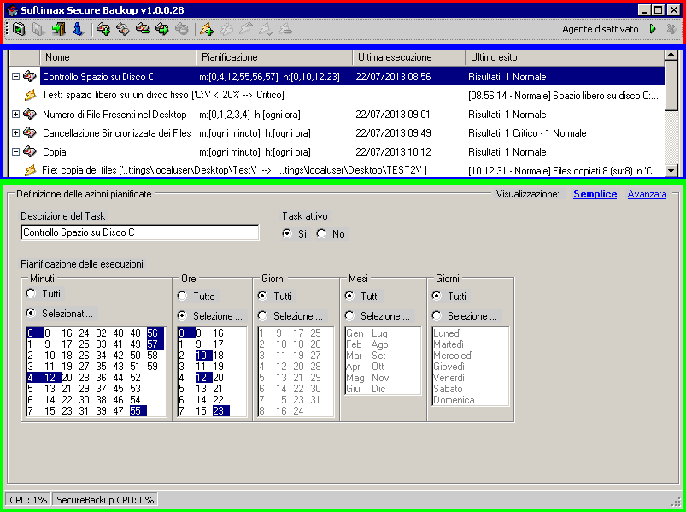
Task: Run the task using green-arrow task icon
Action: click(162, 29)
